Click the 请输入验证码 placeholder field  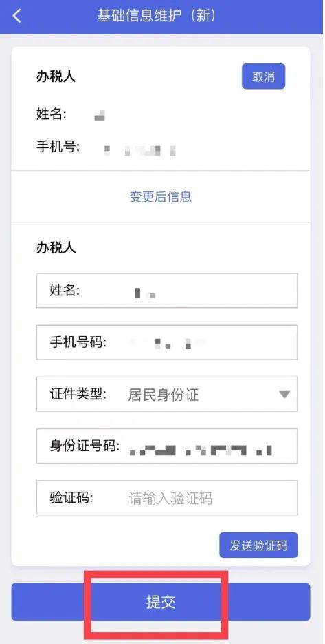(170, 499)
